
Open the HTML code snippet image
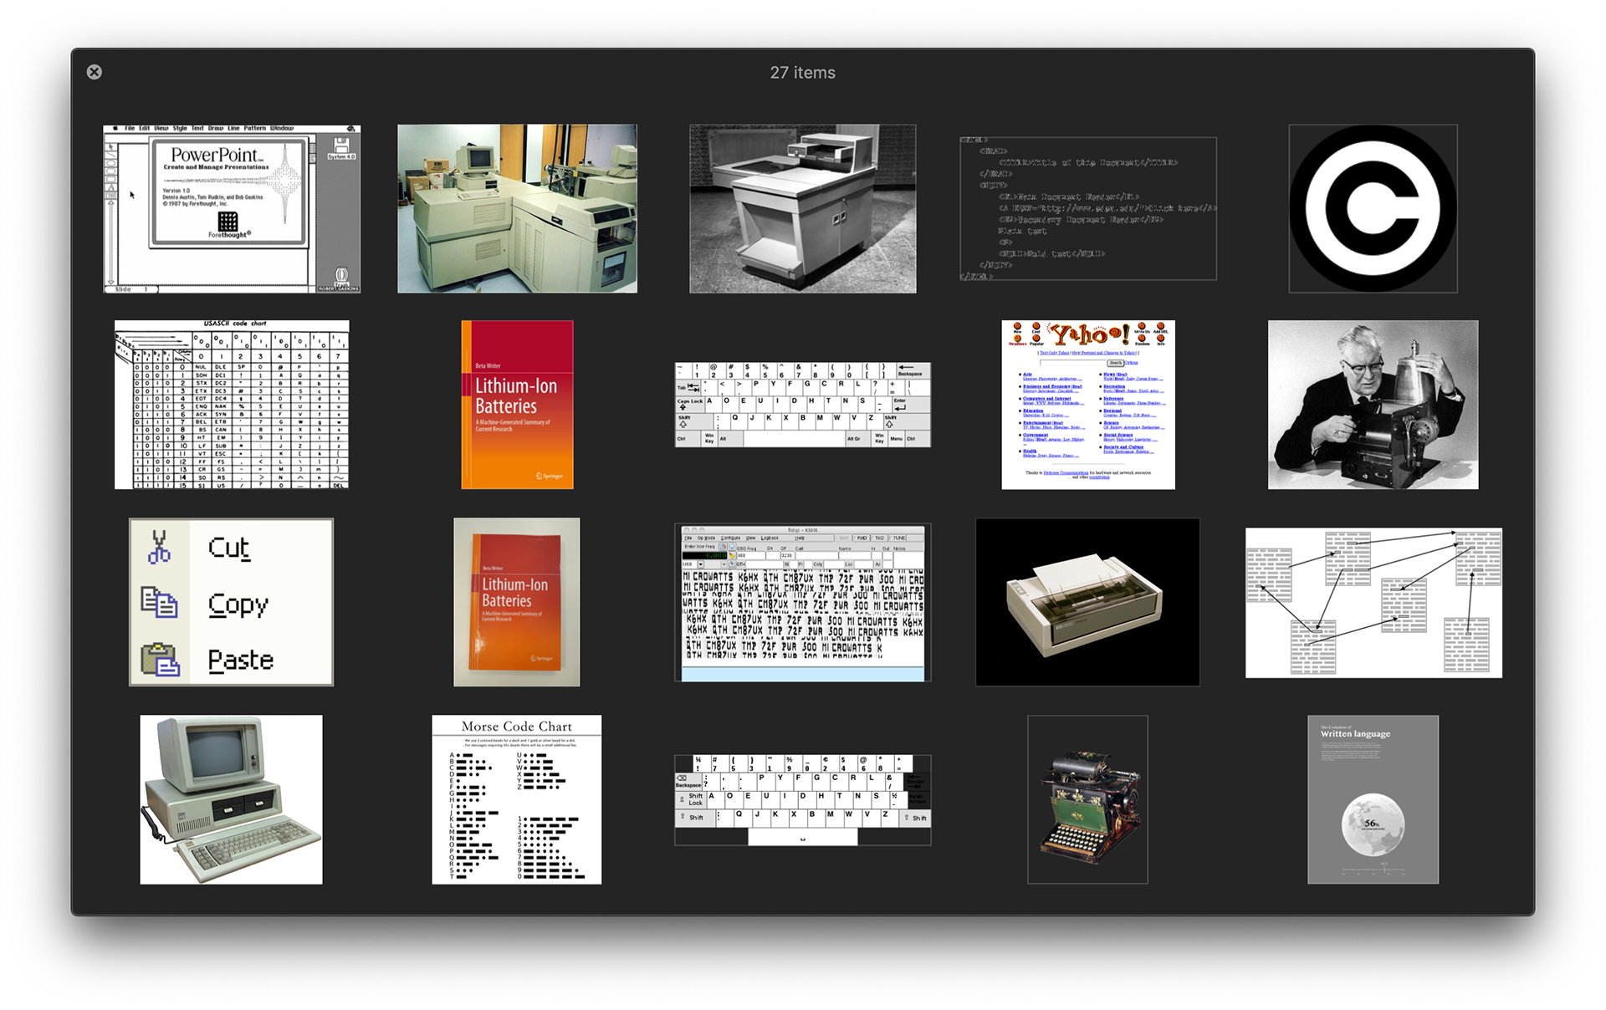(1087, 209)
